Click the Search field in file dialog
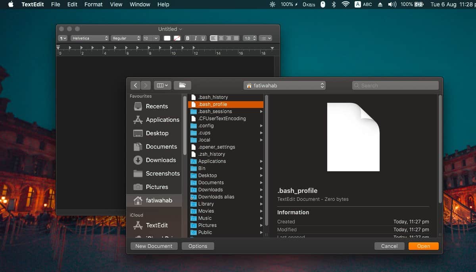Viewport: 476px width, 272px height. pyautogui.click(x=395, y=85)
